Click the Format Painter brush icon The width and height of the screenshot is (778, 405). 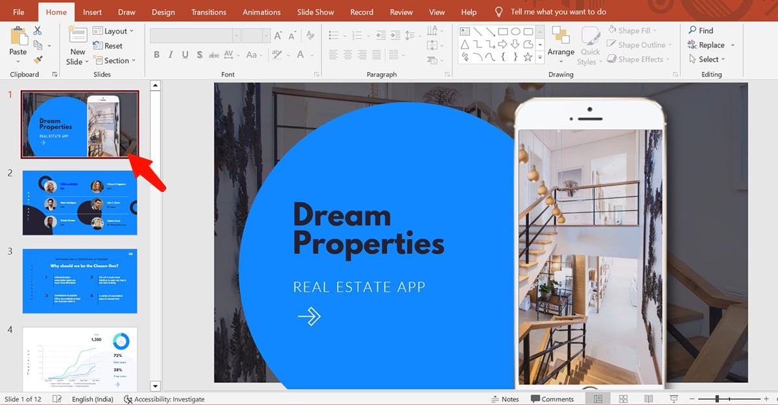[x=38, y=60]
